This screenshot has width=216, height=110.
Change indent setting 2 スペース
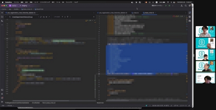[x=183, y=106]
